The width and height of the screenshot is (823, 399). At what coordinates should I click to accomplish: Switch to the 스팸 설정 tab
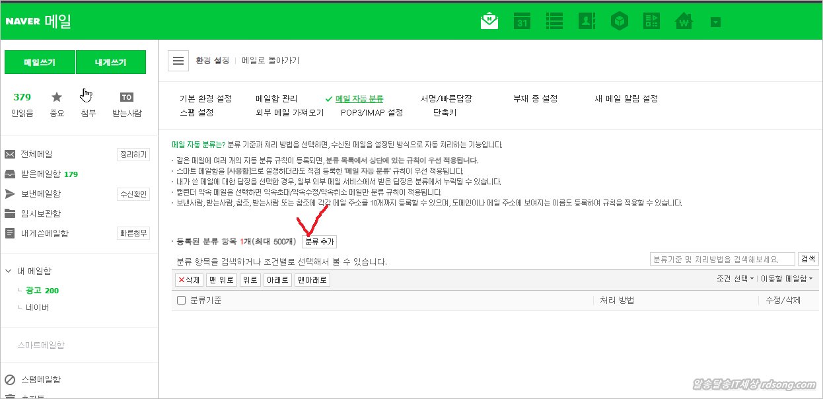point(197,112)
